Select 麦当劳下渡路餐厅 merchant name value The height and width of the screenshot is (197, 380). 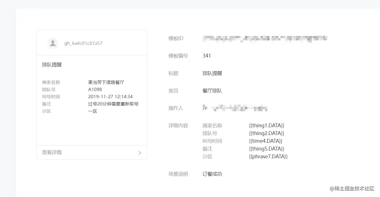pos(106,82)
